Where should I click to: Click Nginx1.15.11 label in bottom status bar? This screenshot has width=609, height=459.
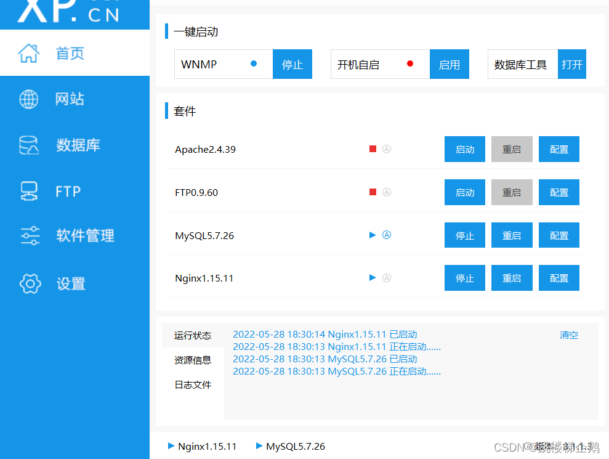point(207,446)
